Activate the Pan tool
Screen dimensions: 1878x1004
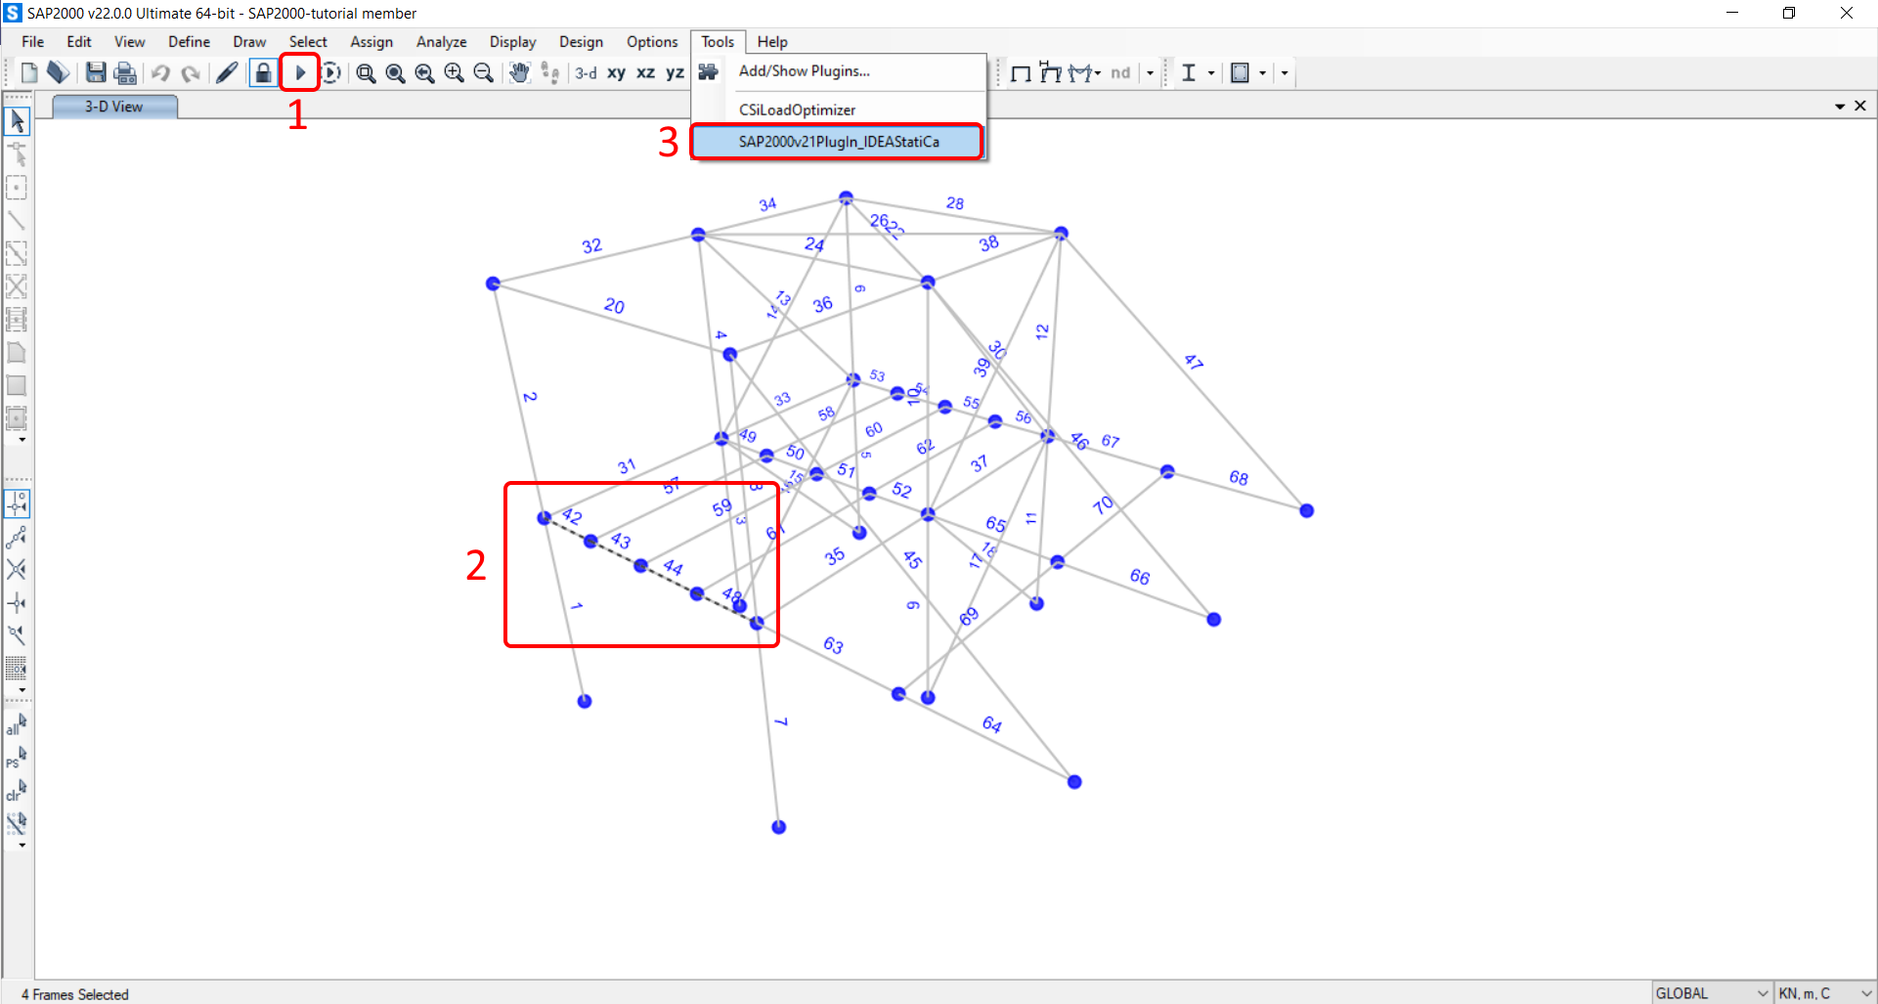point(519,72)
